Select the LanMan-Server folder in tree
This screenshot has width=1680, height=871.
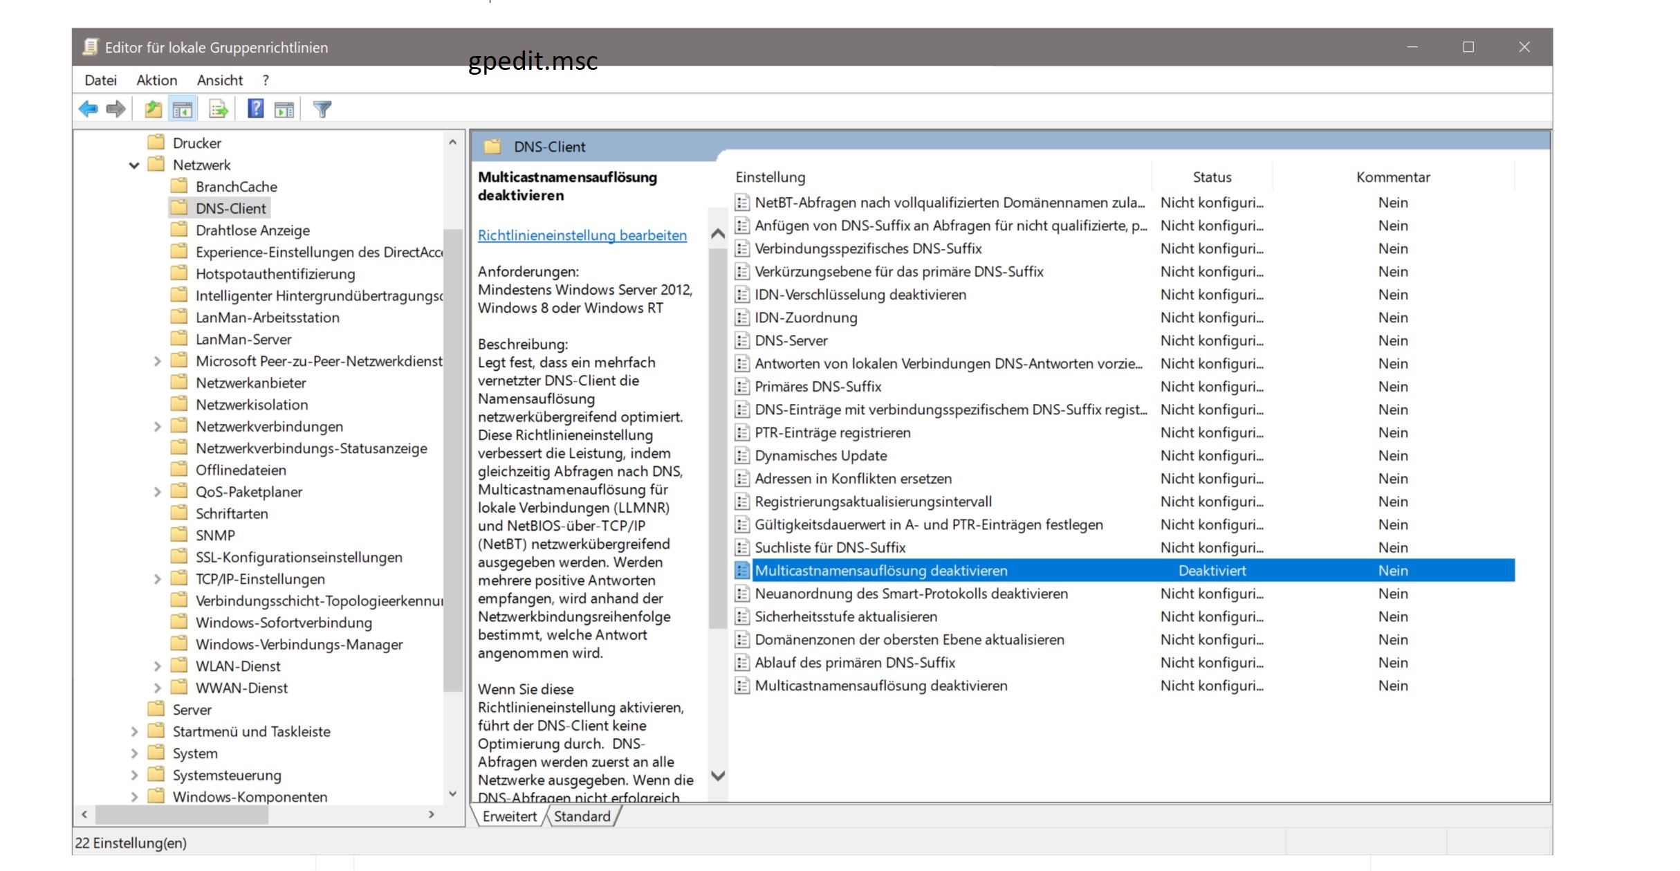(x=243, y=340)
